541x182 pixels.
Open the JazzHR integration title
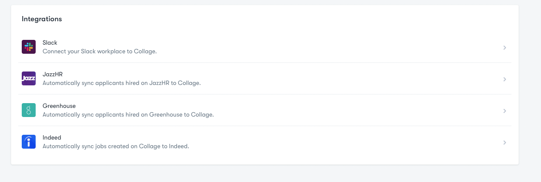(x=53, y=75)
